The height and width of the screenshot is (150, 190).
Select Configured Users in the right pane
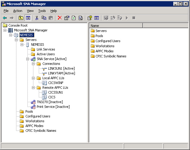[108, 41]
